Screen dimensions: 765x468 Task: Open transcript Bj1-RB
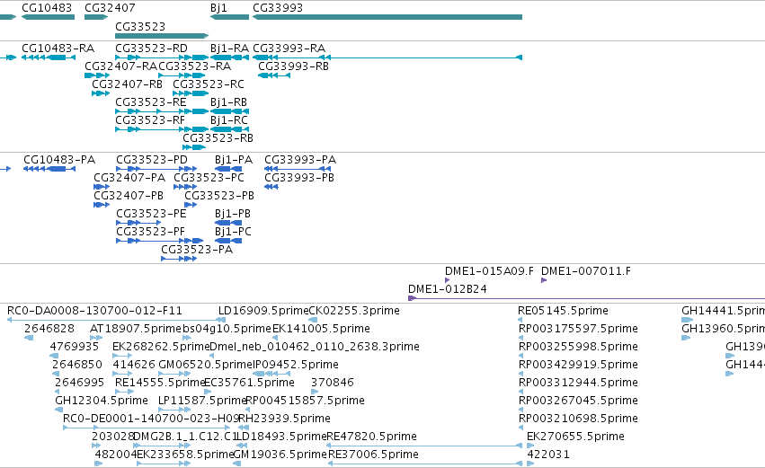229,102
